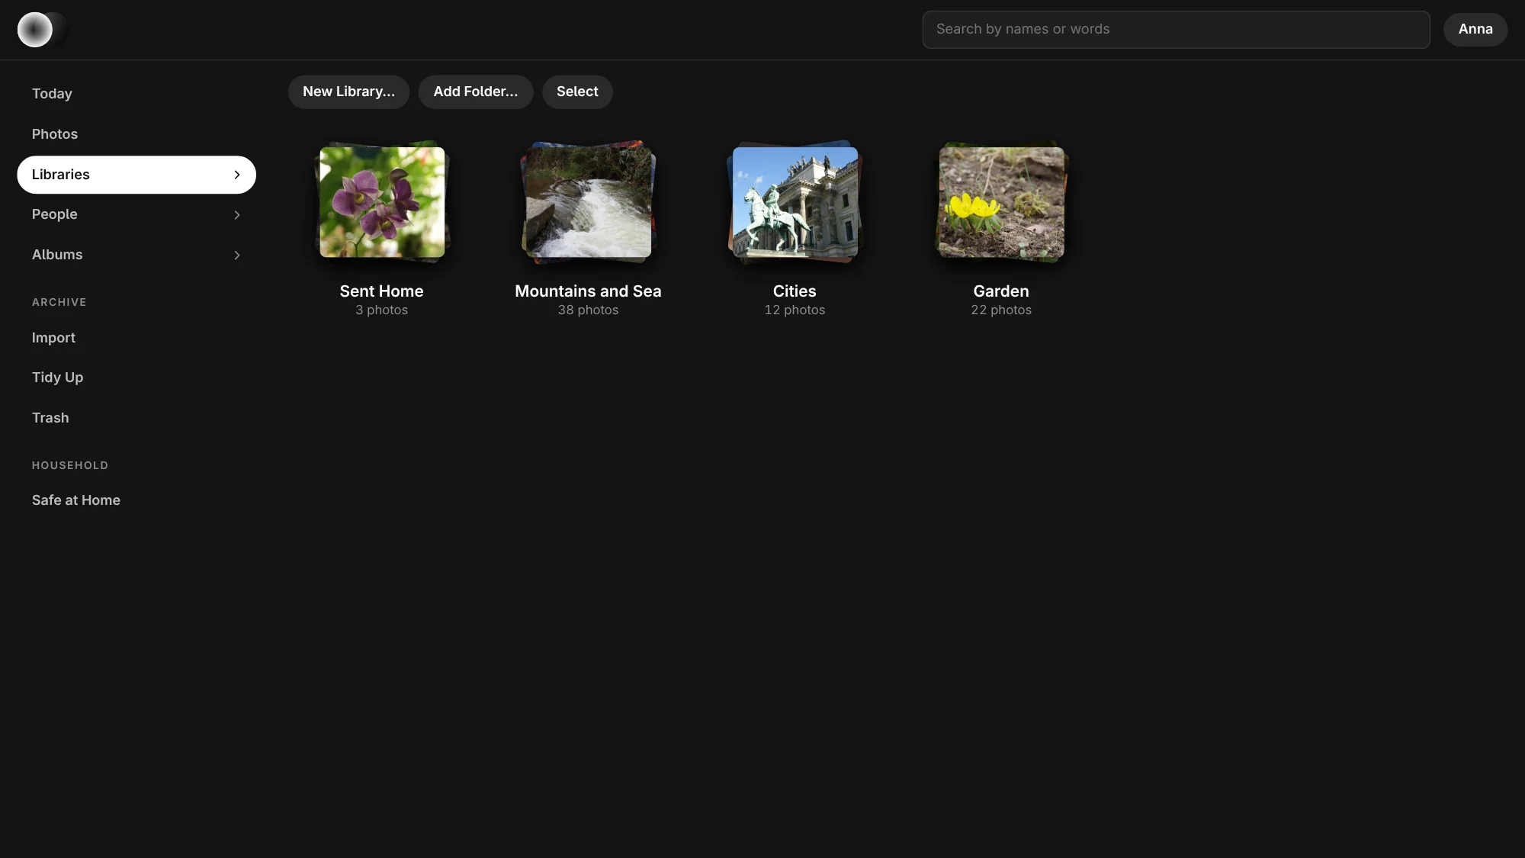This screenshot has width=1525, height=858.
Task: Click the "38 photos" count text
Action: pos(588,310)
